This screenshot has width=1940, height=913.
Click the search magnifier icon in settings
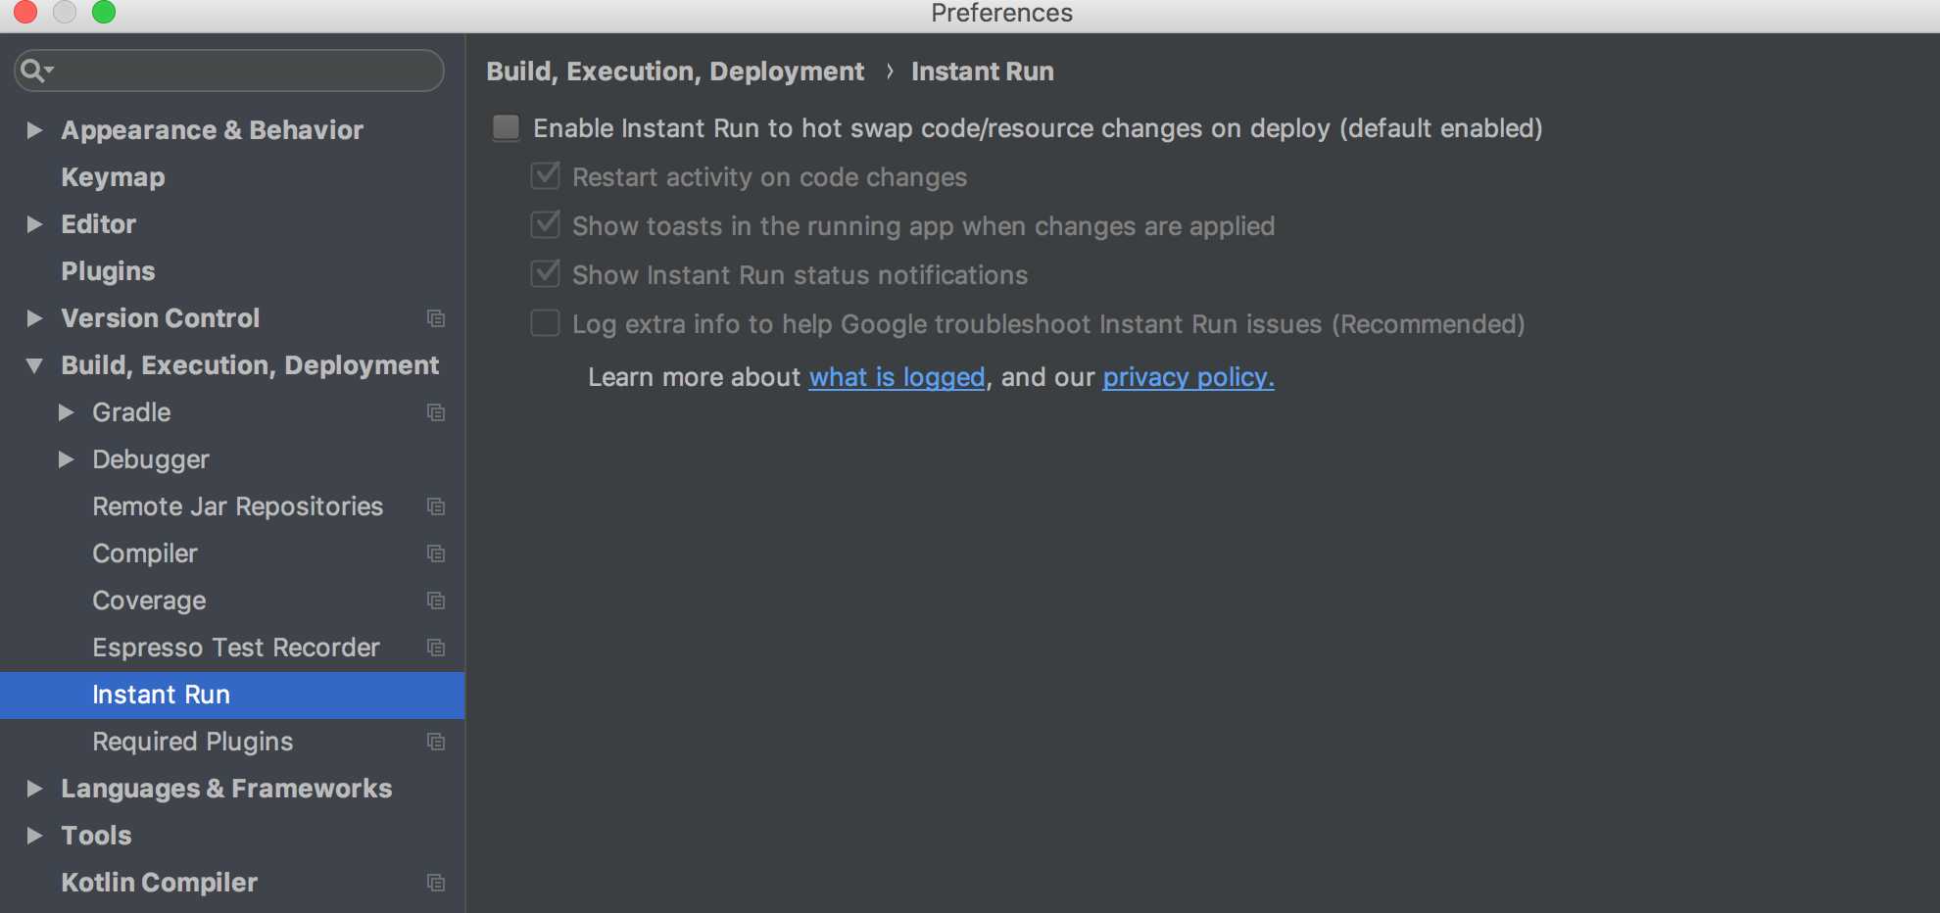36,71
